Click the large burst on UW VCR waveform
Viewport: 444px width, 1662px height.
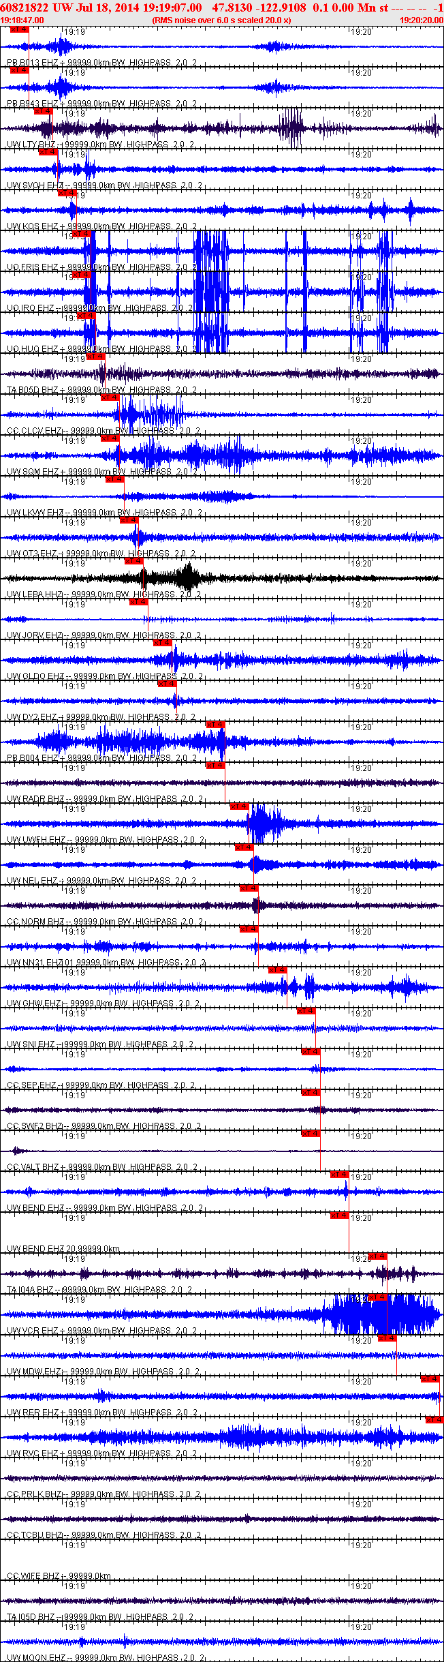click(x=381, y=1314)
